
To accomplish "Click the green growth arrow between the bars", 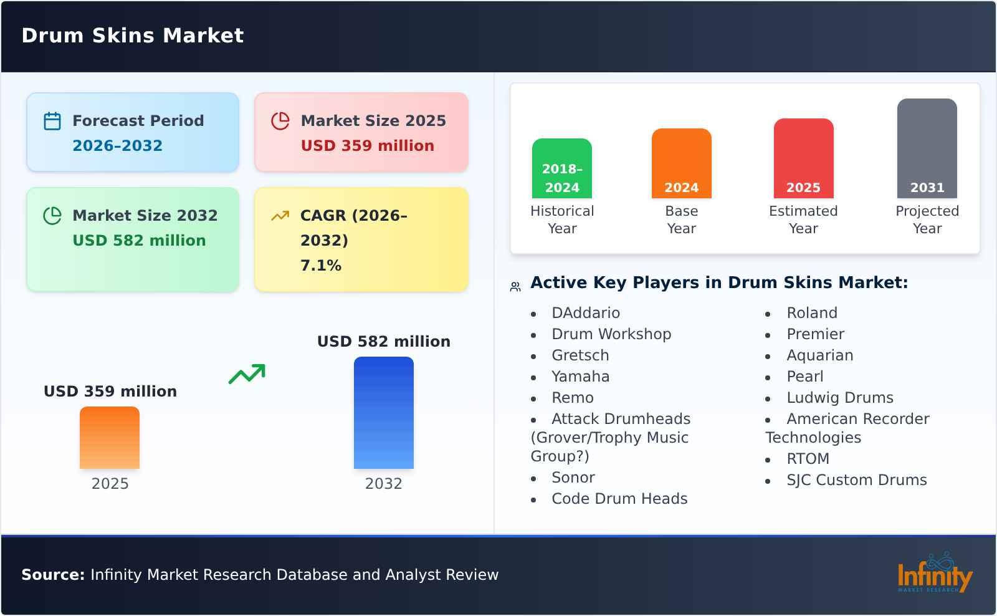I will point(247,373).
